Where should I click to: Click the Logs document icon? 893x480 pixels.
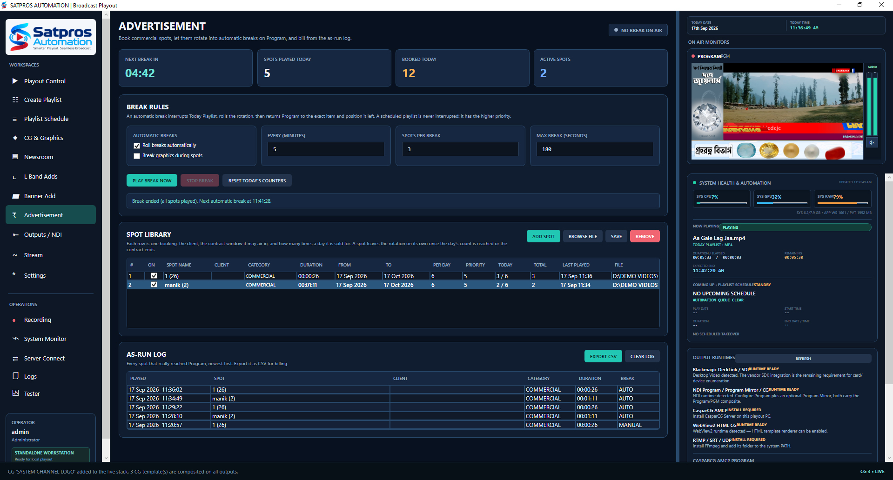pyautogui.click(x=15, y=376)
